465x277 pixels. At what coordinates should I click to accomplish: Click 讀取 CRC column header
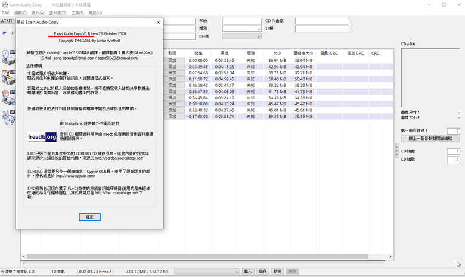tap(329, 54)
